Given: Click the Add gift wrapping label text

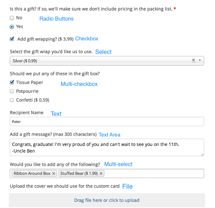Looking at the screenshot, I should click(45, 39).
